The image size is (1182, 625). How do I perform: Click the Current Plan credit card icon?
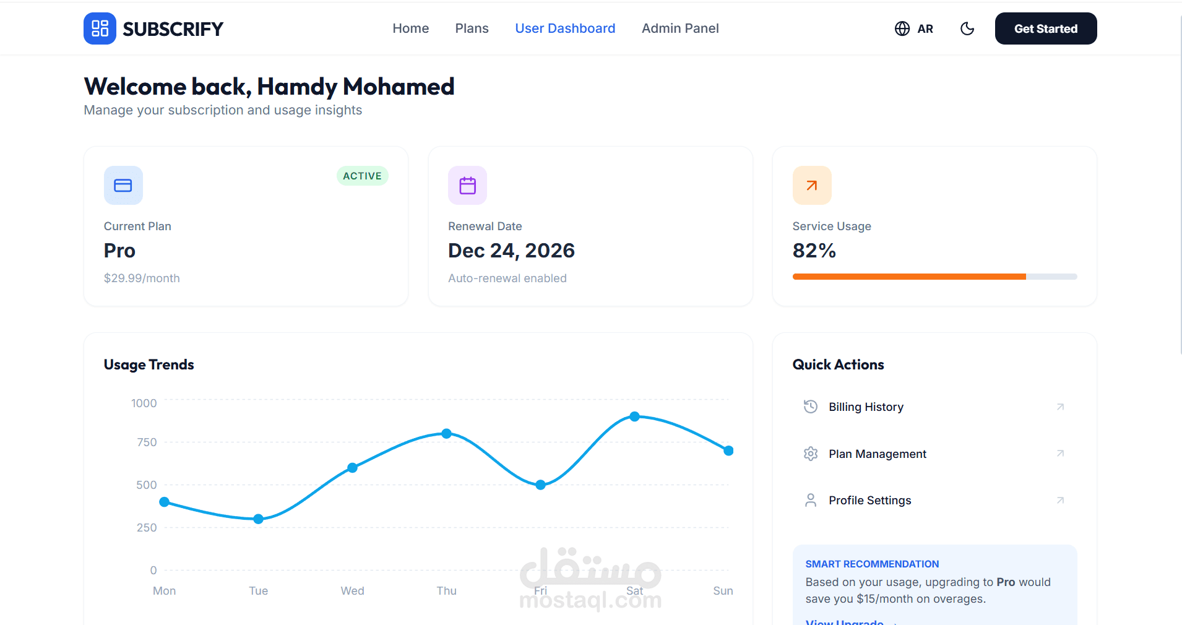click(123, 185)
